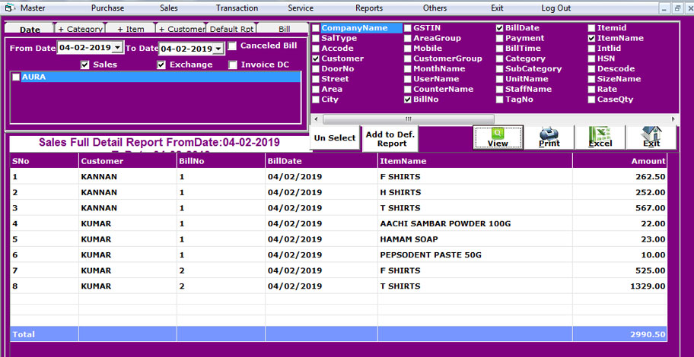
Task: Select the AACHI SAMBAR POWDER 100G cell
Action: [475, 224]
